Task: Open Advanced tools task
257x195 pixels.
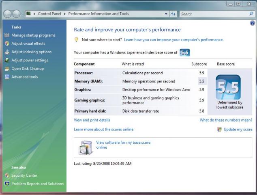Action: tap(24, 77)
